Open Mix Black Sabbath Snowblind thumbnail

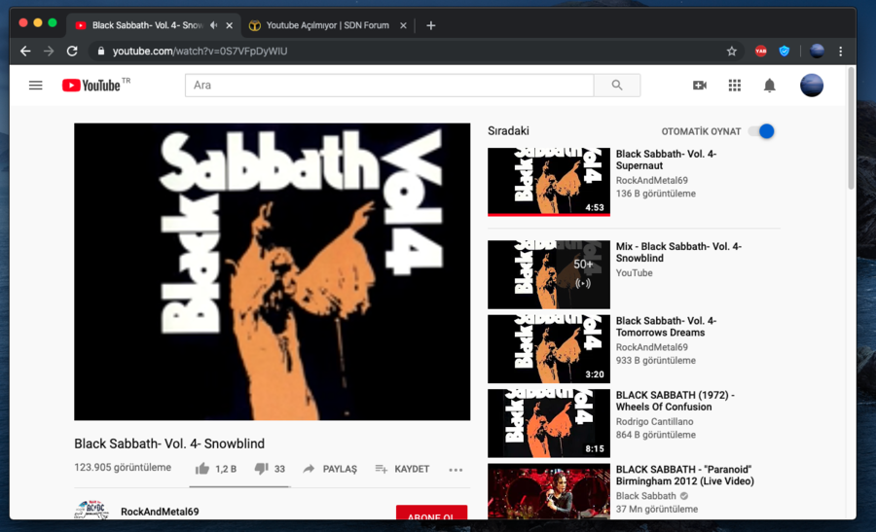pyautogui.click(x=549, y=274)
